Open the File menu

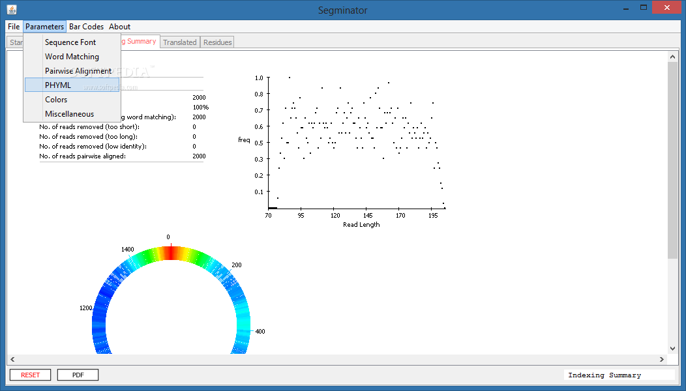14,27
